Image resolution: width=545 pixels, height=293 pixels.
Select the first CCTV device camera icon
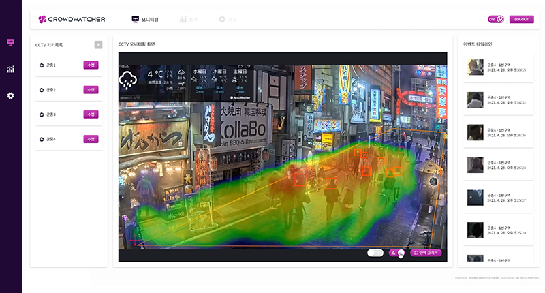point(42,65)
